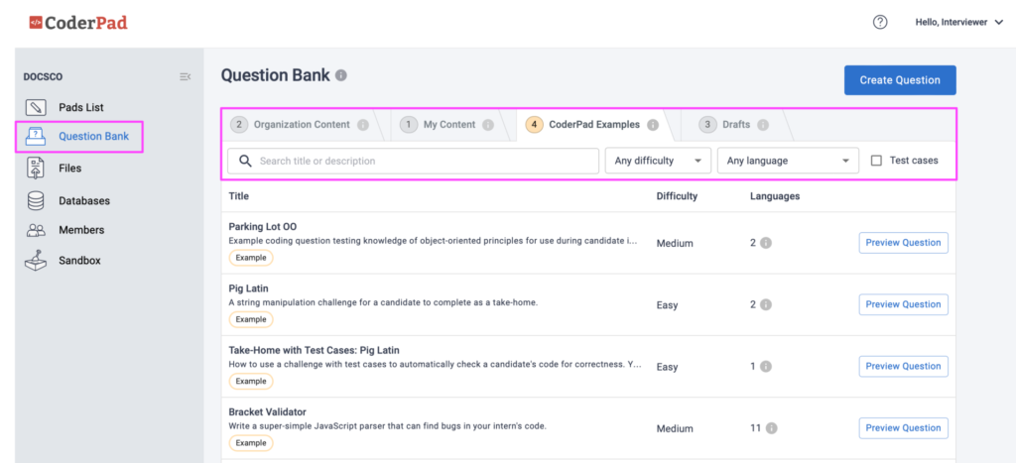Screen dimensions: 1016x463
Task: Click the info icon on Drafts tab
Action: coord(763,125)
